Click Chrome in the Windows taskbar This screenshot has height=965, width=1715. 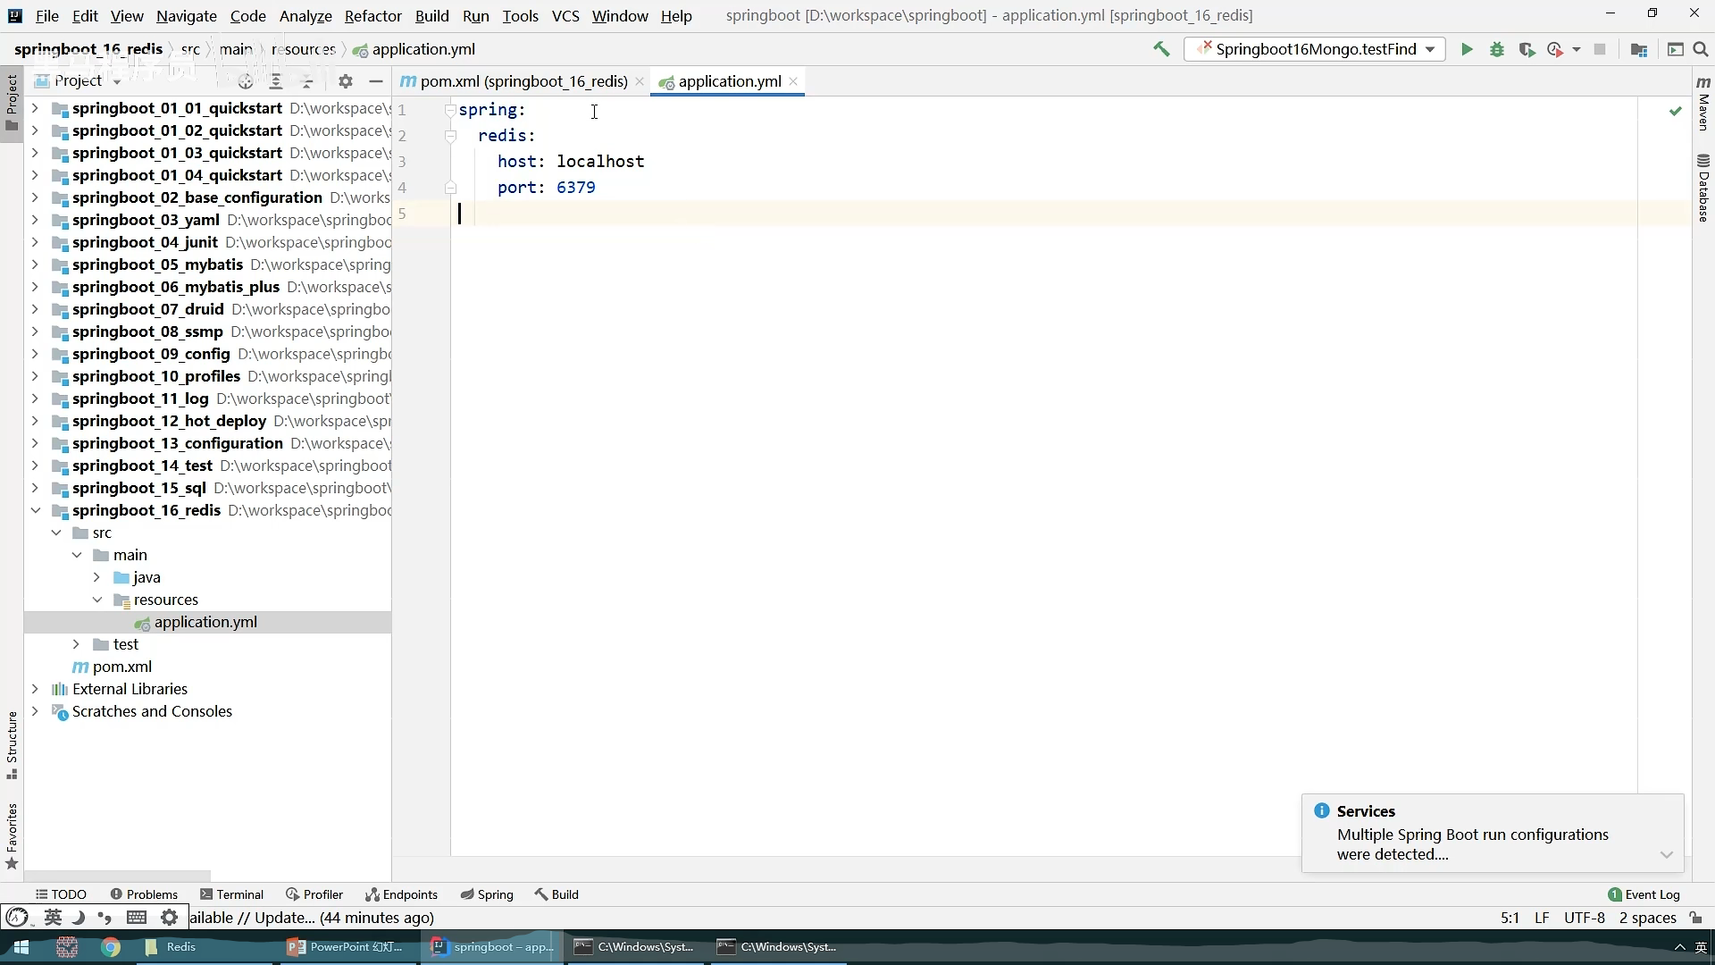click(x=111, y=947)
